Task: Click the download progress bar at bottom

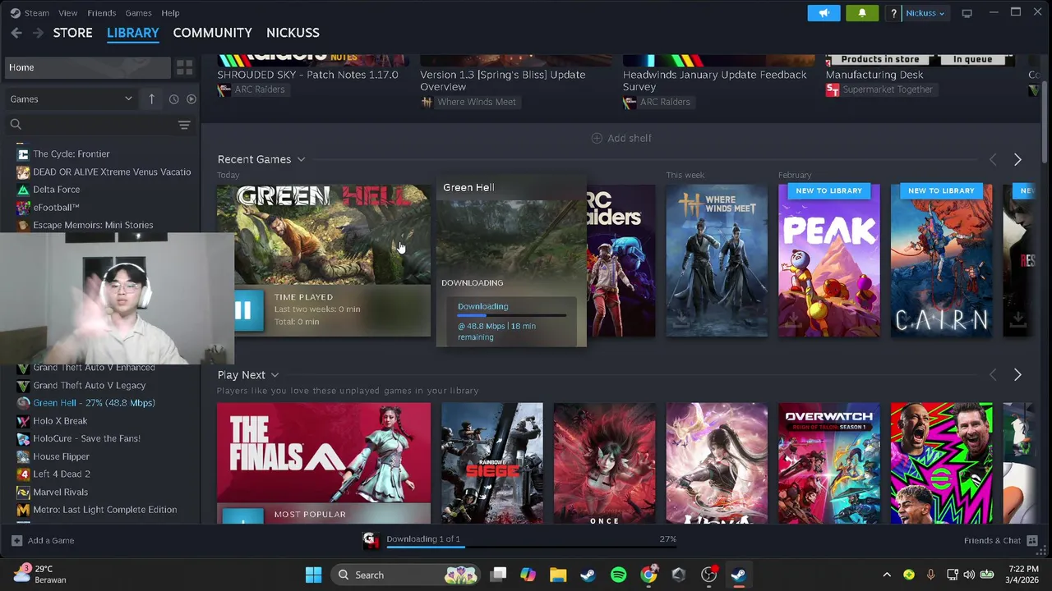Action: coord(531,547)
